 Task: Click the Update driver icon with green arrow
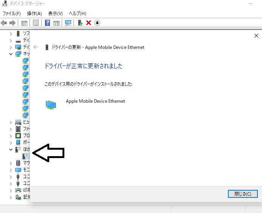pyautogui.click(x=80, y=23)
